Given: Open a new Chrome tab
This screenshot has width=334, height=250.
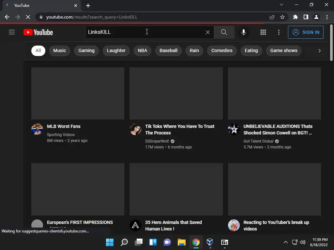Looking at the screenshot, I should point(88,6).
